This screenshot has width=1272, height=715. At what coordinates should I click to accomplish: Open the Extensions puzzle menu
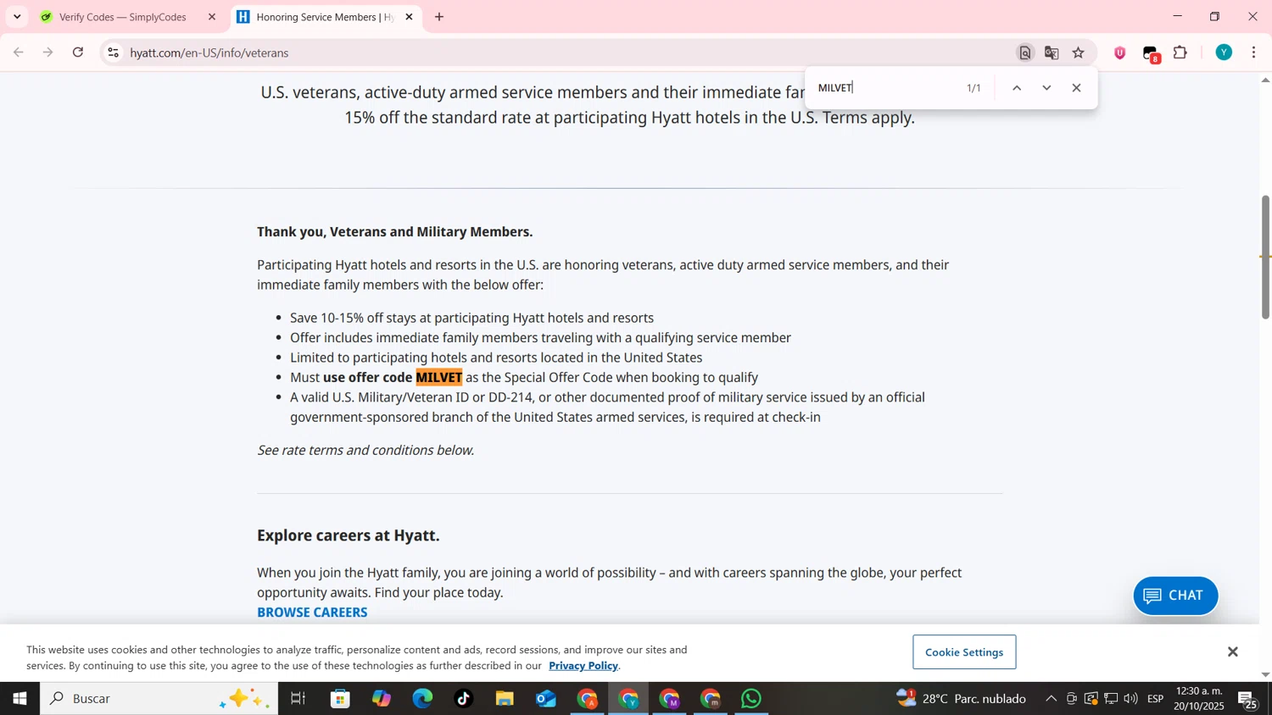point(1180,53)
